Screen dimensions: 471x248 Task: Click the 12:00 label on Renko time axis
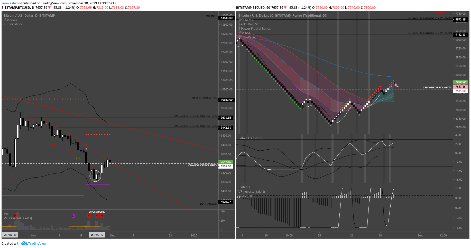[x=443, y=235]
